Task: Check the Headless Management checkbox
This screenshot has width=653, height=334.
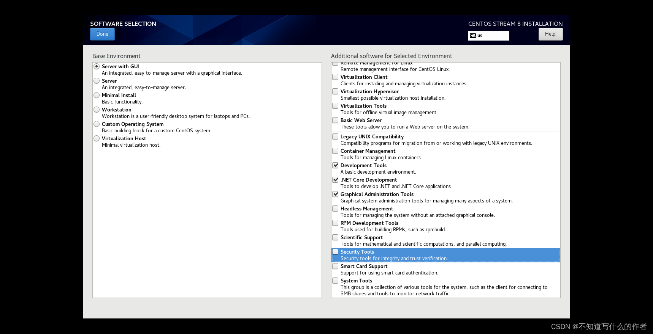Action: pyautogui.click(x=335, y=209)
